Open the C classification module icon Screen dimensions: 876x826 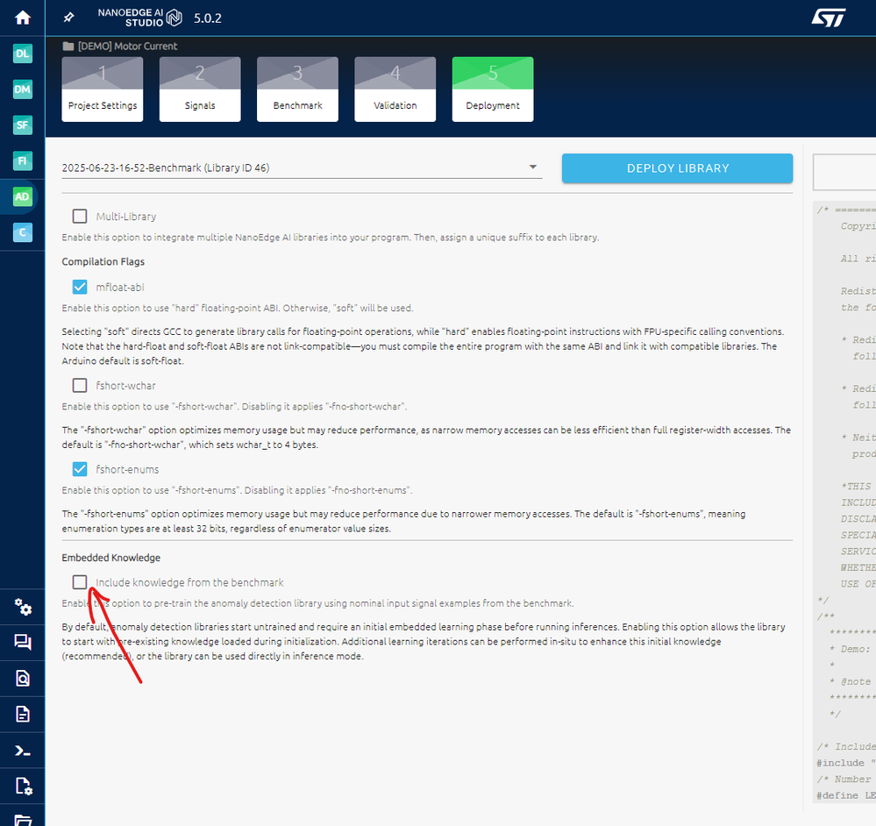[x=22, y=232]
